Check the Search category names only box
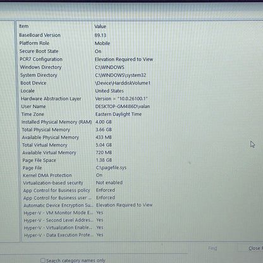The height and width of the screenshot is (263, 263). click(x=43, y=260)
